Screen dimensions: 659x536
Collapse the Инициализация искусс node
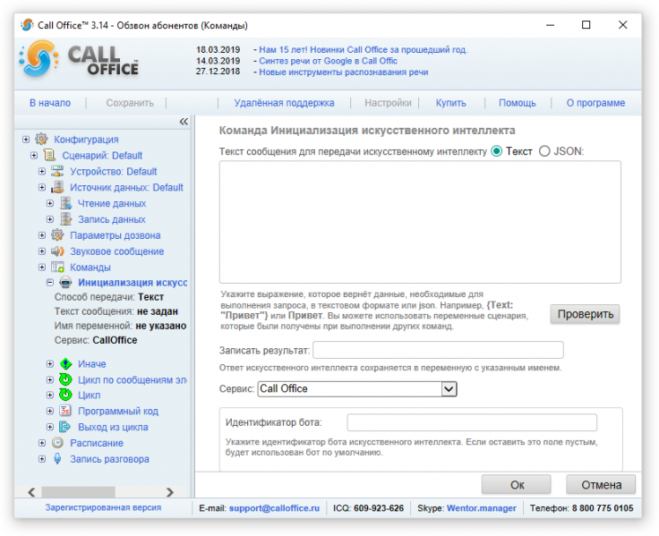pos(50,283)
